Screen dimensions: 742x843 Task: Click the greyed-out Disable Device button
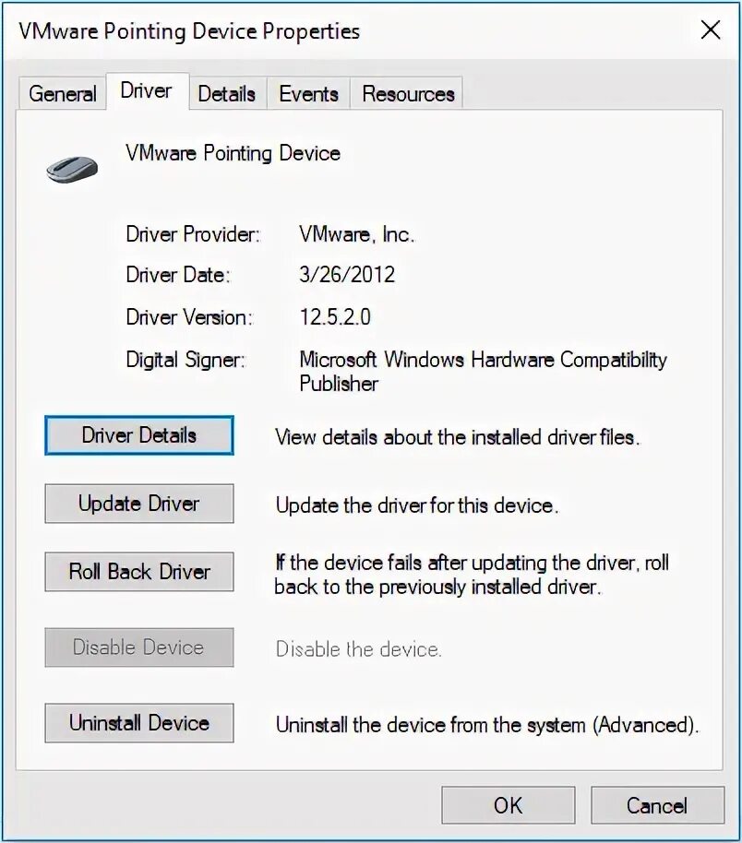pyautogui.click(x=139, y=647)
